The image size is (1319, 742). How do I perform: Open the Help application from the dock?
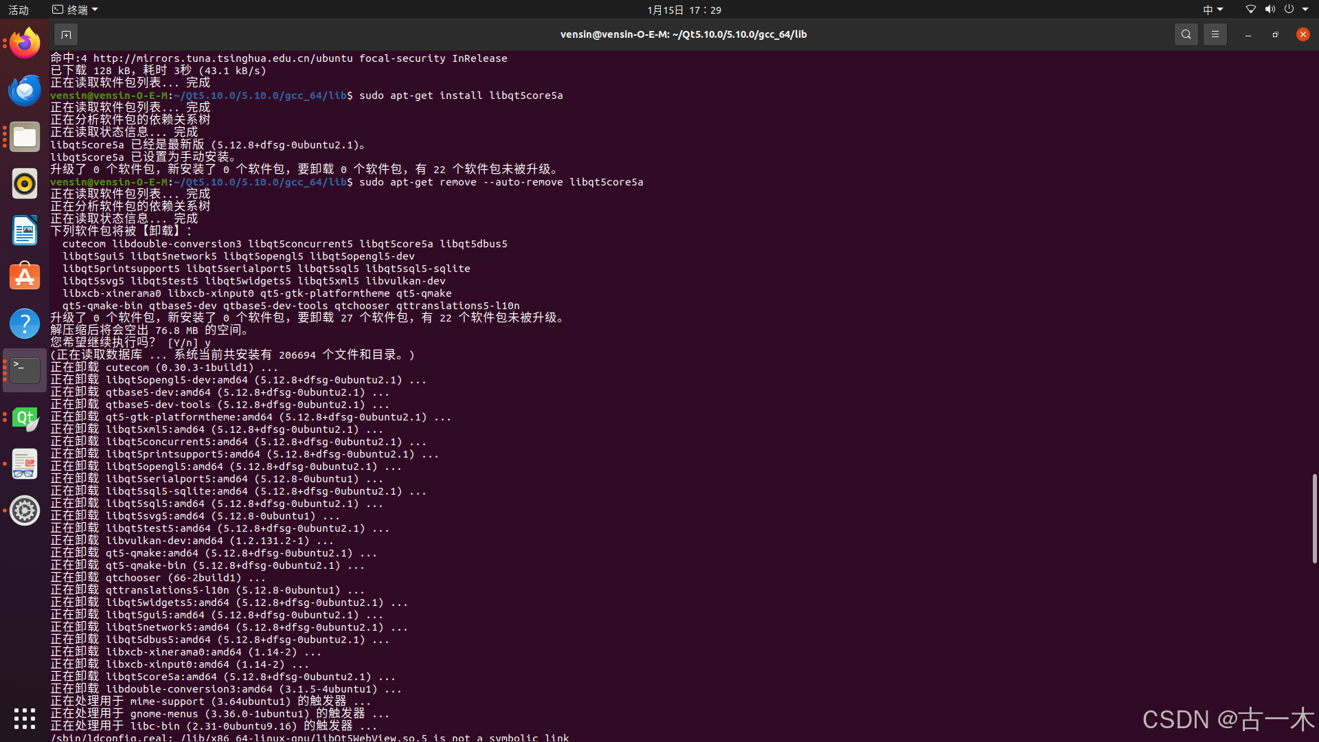(x=24, y=323)
